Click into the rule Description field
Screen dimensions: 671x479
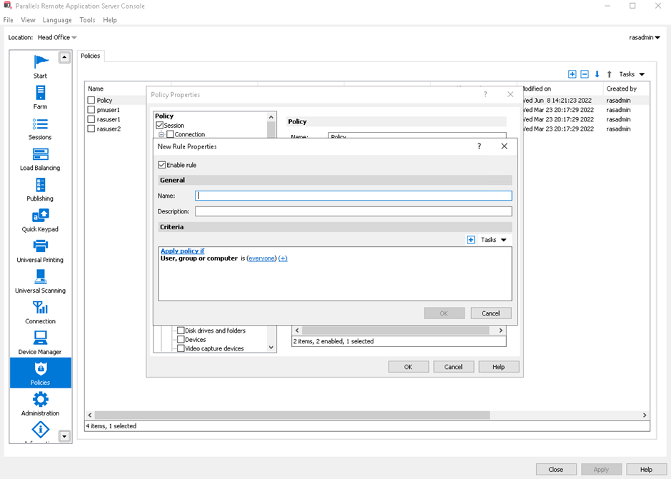353,211
